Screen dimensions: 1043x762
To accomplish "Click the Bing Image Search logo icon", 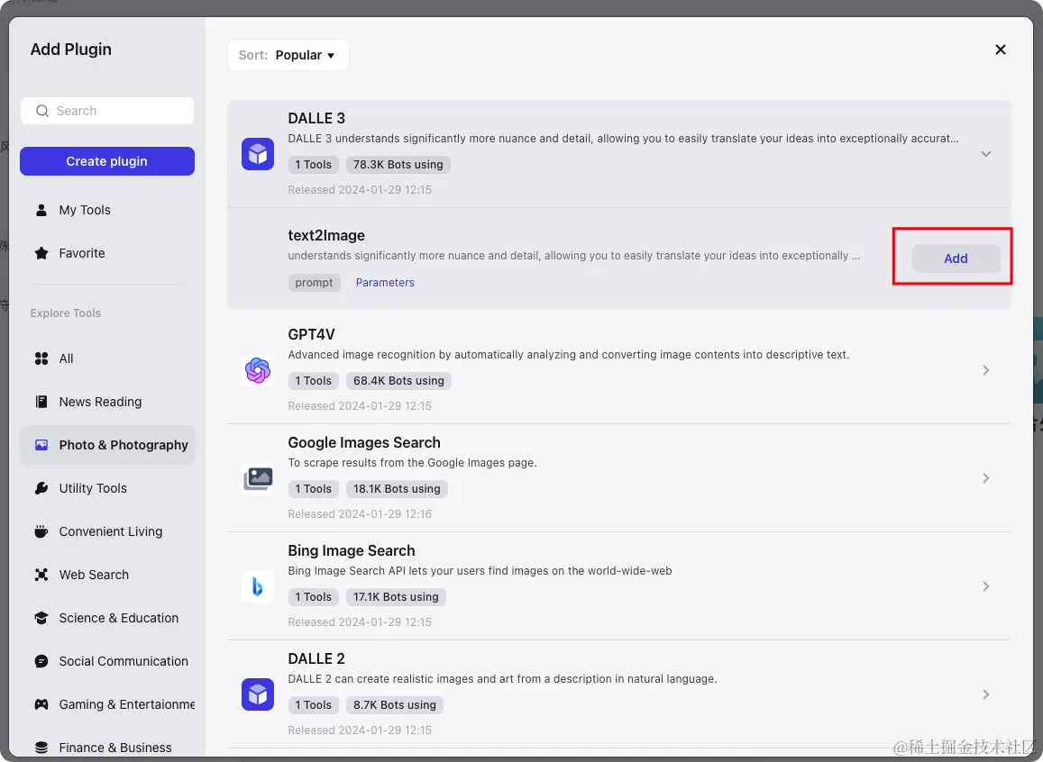I will 258,586.
